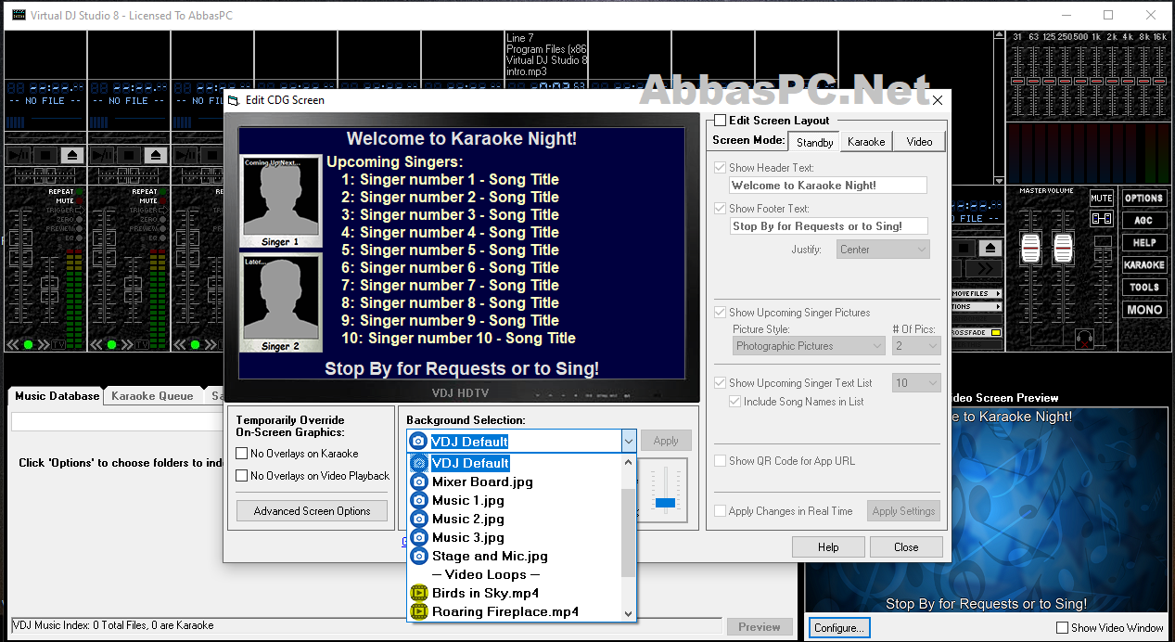Open the Karaoke Queue tab
1175x642 pixels.
[x=152, y=396]
